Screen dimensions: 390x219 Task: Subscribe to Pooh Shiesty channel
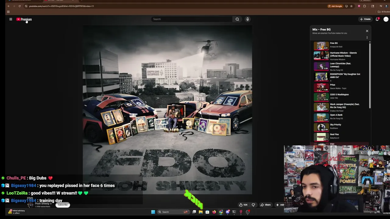pos(63,205)
